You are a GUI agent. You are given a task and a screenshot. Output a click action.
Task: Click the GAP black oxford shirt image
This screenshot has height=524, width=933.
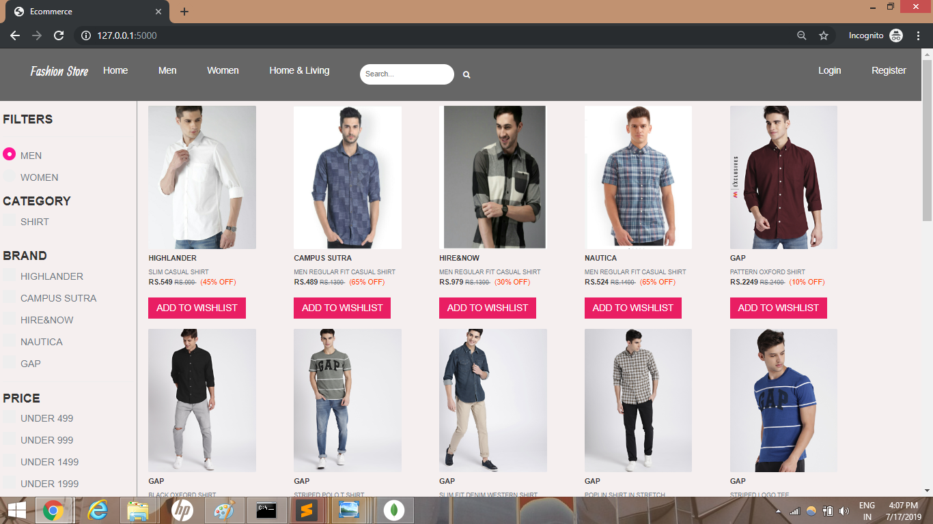point(202,401)
